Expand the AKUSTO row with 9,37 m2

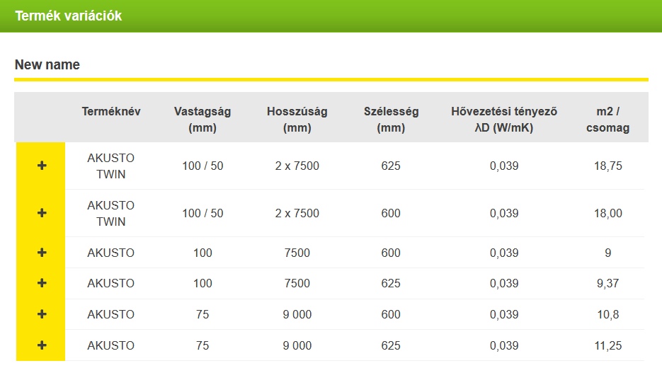[41, 283]
